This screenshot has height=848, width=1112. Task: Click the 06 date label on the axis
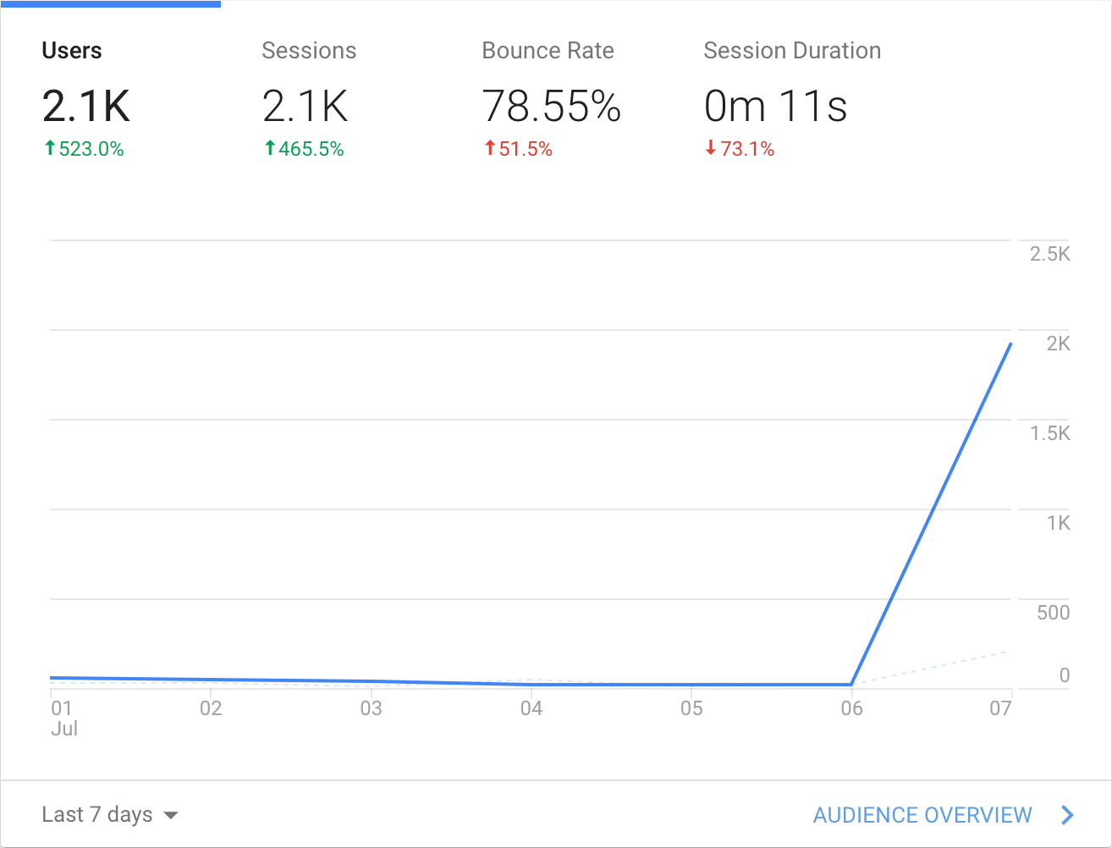(851, 708)
